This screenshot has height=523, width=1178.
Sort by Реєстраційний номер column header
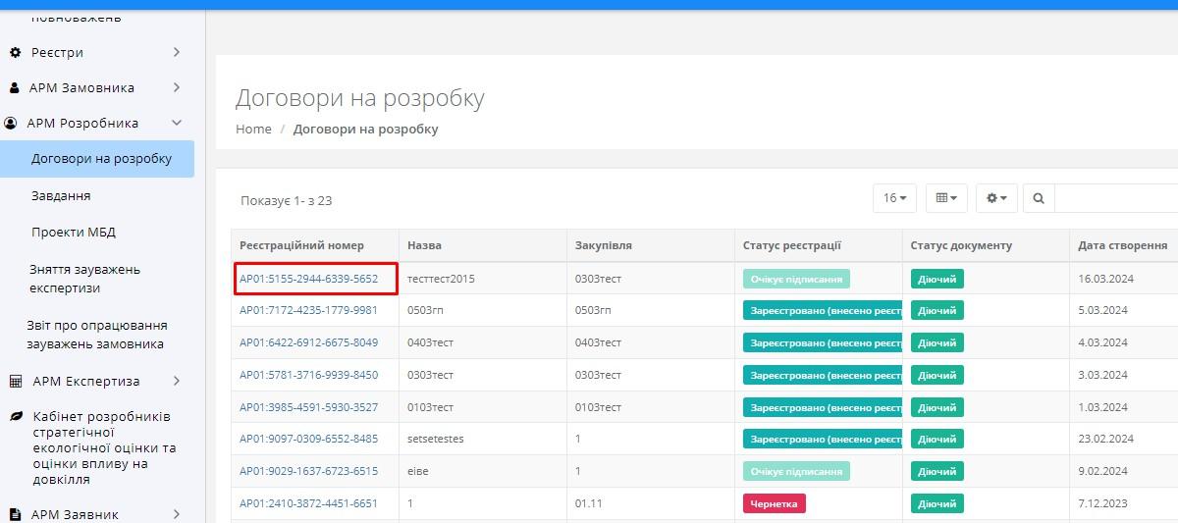[301, 245]
